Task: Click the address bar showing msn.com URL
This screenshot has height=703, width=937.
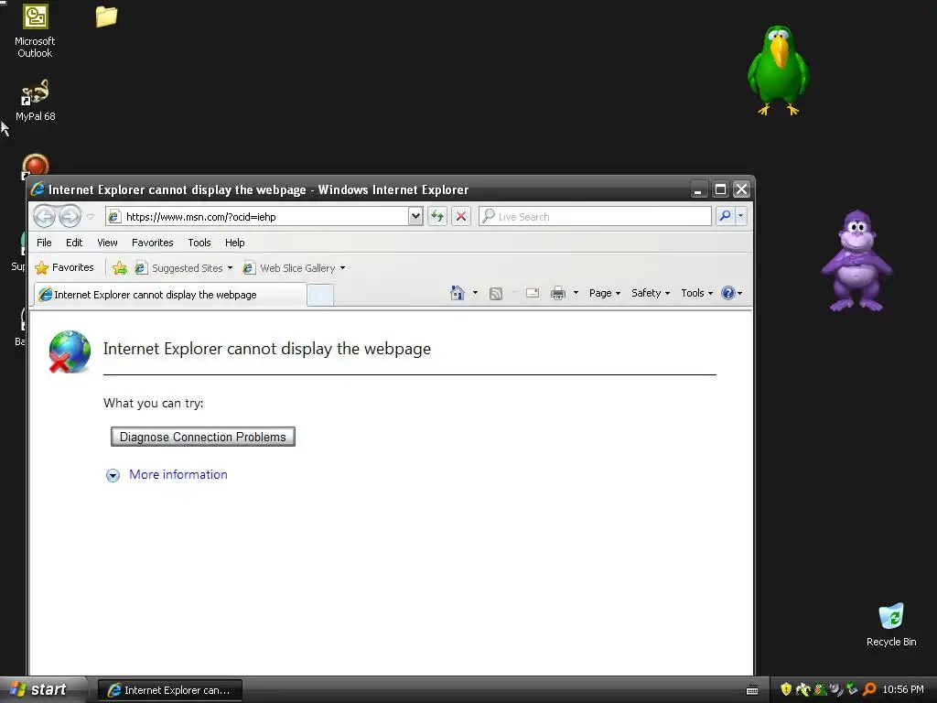Action: click(257, 216)
